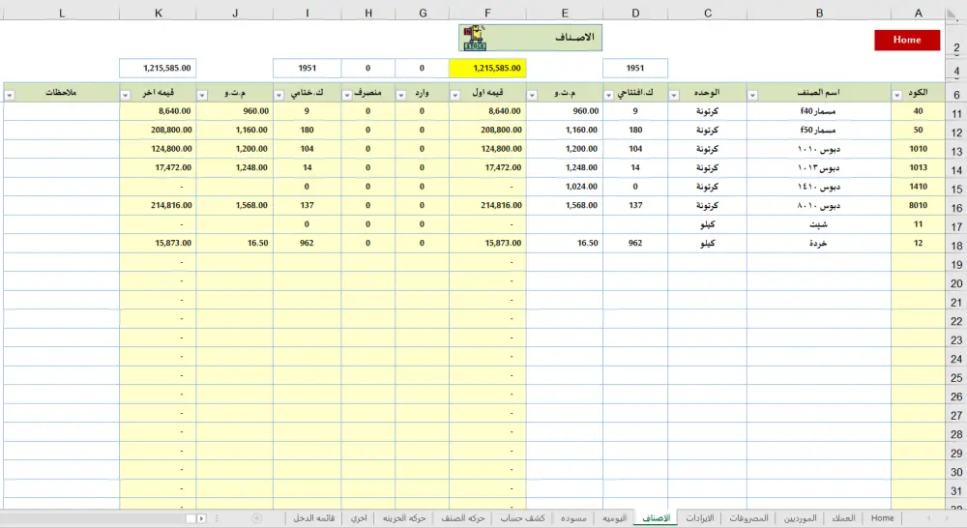
Task: Open the اسم الصنف column filter dropdown
Action: (x=752, y=95)
